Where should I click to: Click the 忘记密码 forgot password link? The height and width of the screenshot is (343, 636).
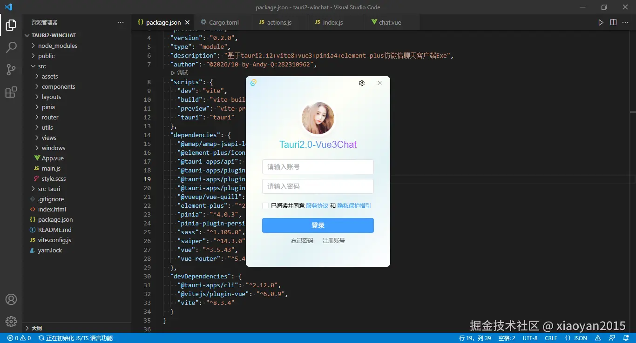point(302,241)
